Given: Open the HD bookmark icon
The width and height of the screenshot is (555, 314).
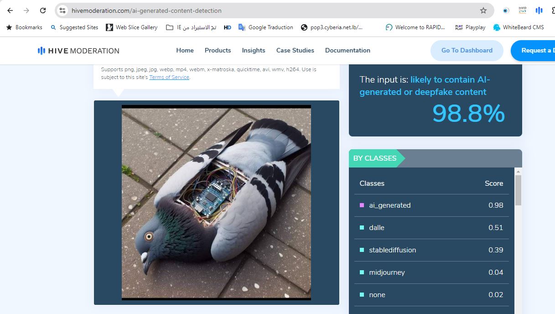Looking at the screenshot, I should (x=228, y=27).
